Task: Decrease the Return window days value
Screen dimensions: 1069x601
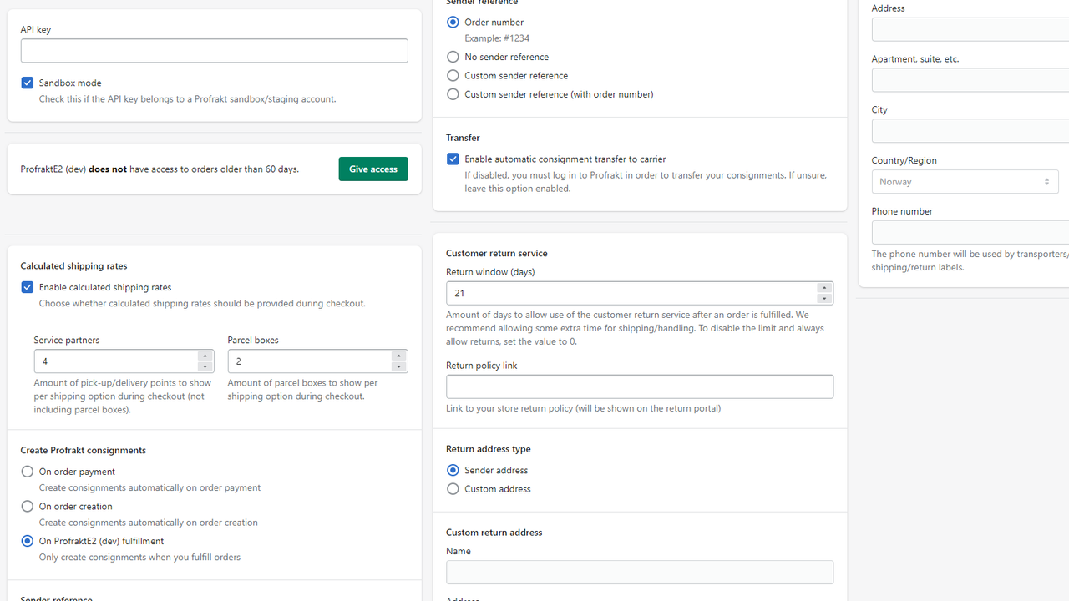Action: pos(824,298)
